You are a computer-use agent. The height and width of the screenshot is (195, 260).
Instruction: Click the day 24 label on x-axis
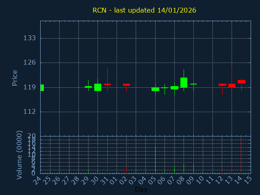click(x=38, y=180)
